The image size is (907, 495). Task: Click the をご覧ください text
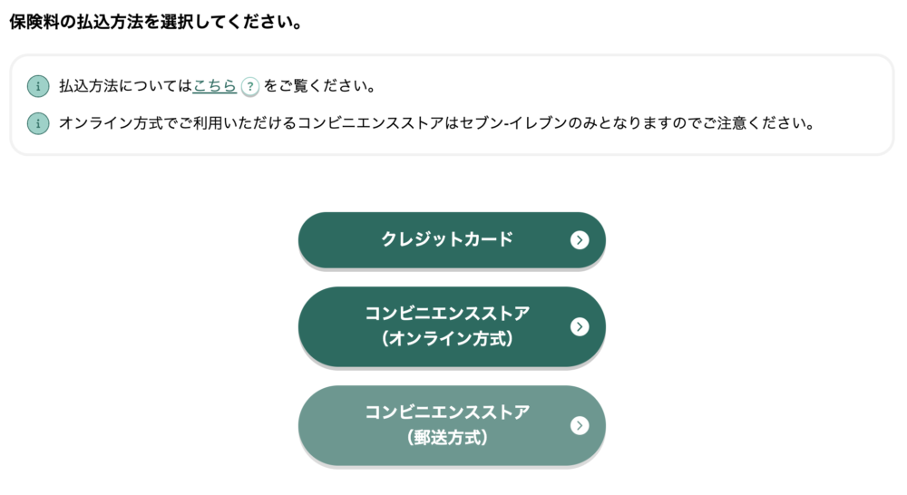(x=320, y=85)
